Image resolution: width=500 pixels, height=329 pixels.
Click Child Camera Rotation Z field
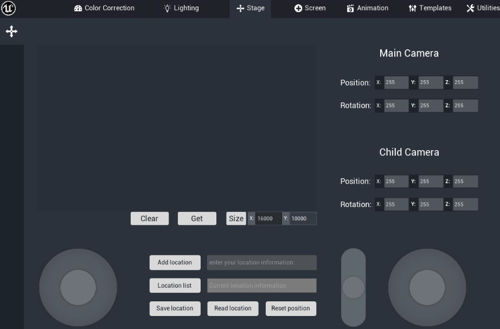[465, 204]
